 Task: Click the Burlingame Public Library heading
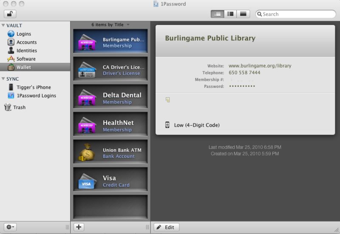[210, 38]
